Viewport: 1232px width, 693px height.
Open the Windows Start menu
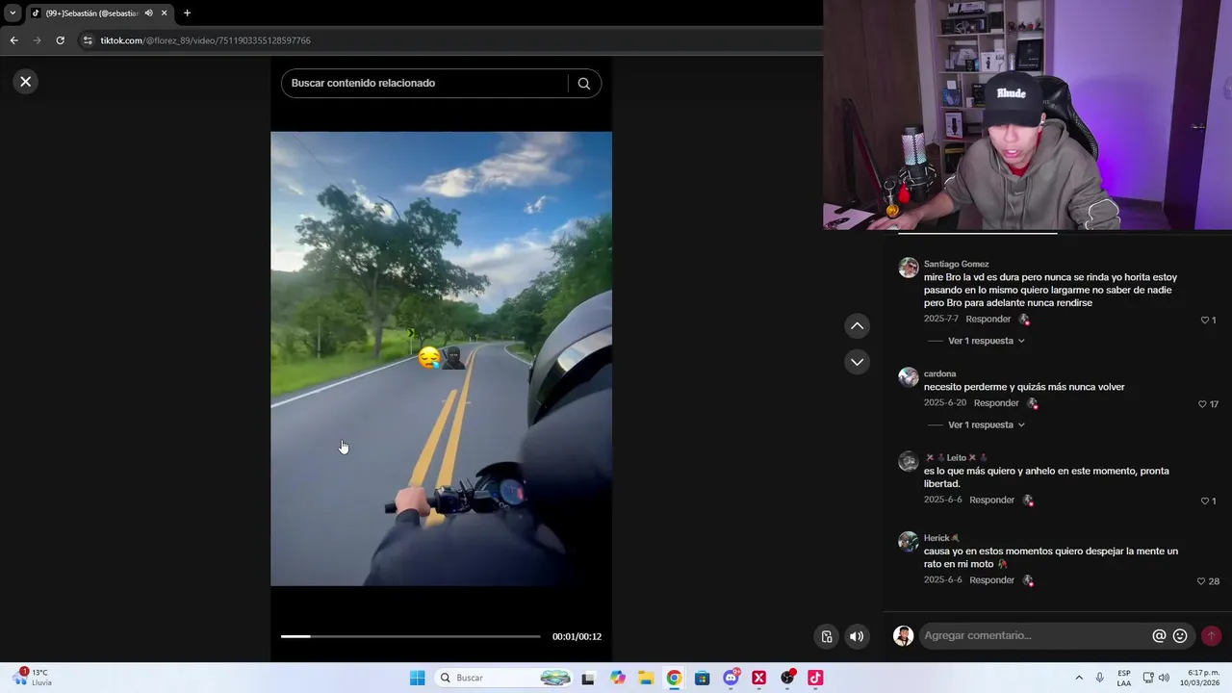417,678
